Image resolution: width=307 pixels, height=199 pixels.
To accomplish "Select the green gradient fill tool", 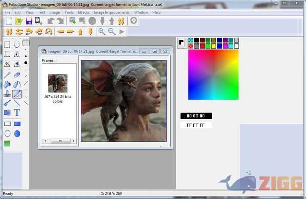I will (x=7, y=144).
